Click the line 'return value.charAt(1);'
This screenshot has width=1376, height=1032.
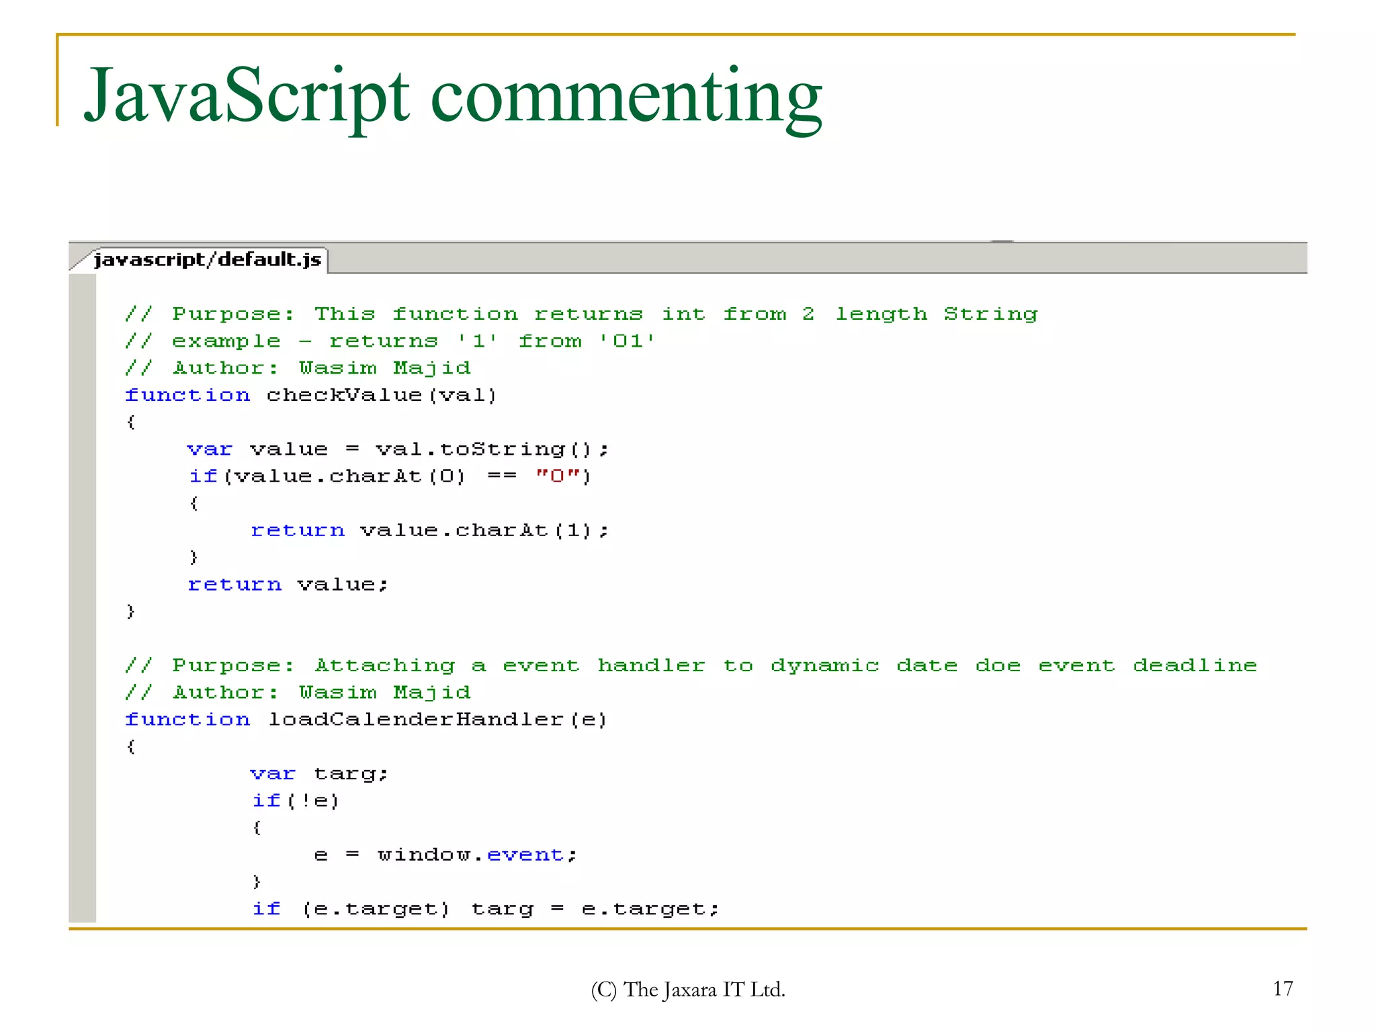point(429,531)
